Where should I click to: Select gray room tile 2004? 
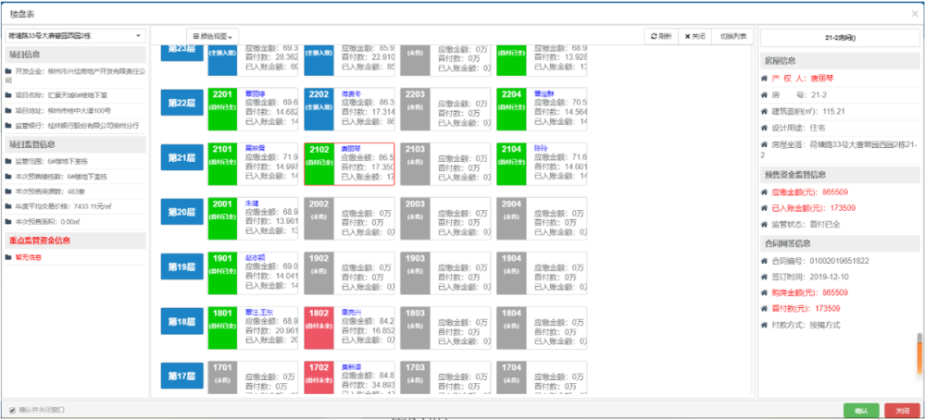pyautogui.click(x=511, y=218)
